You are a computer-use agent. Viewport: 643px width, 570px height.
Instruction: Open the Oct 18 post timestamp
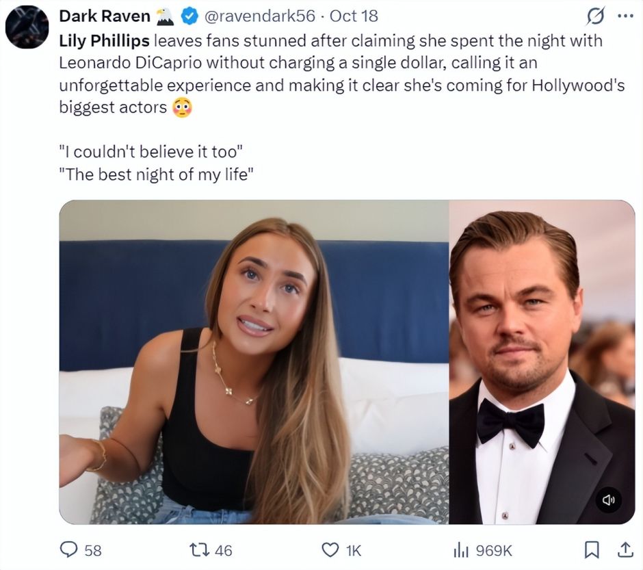[x=354, y=16]
